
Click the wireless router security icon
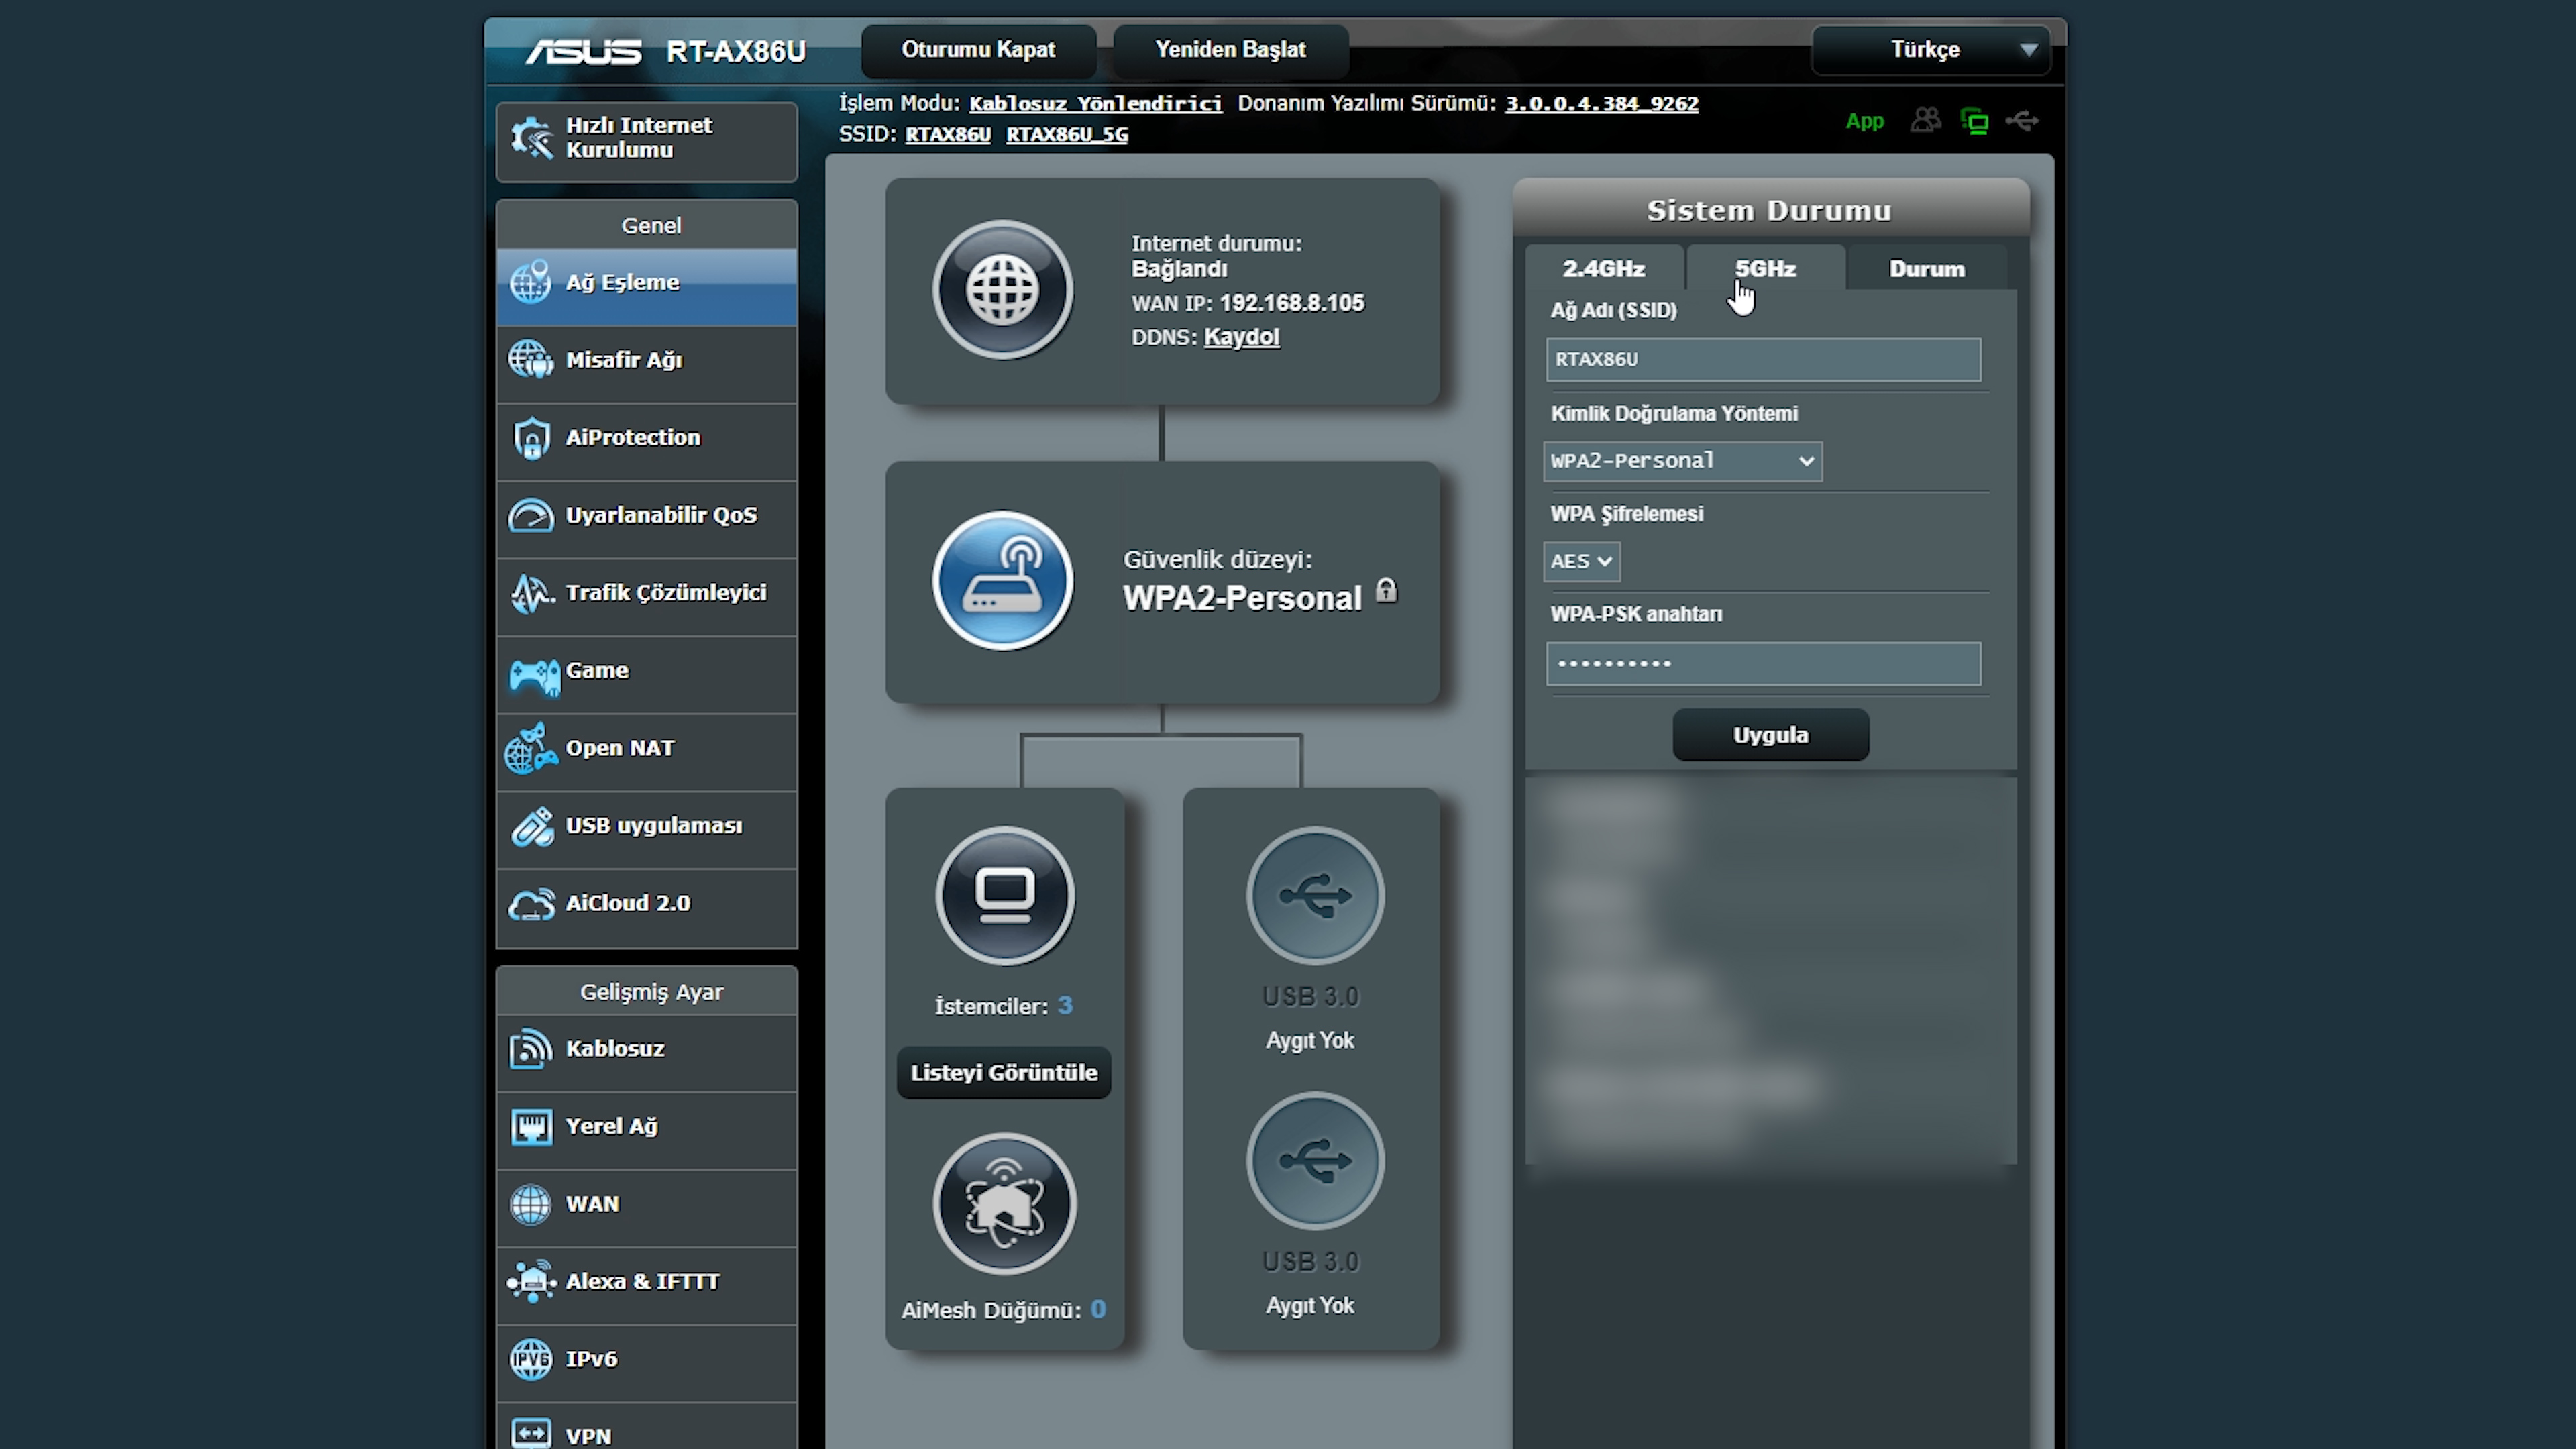point(1003,581)
